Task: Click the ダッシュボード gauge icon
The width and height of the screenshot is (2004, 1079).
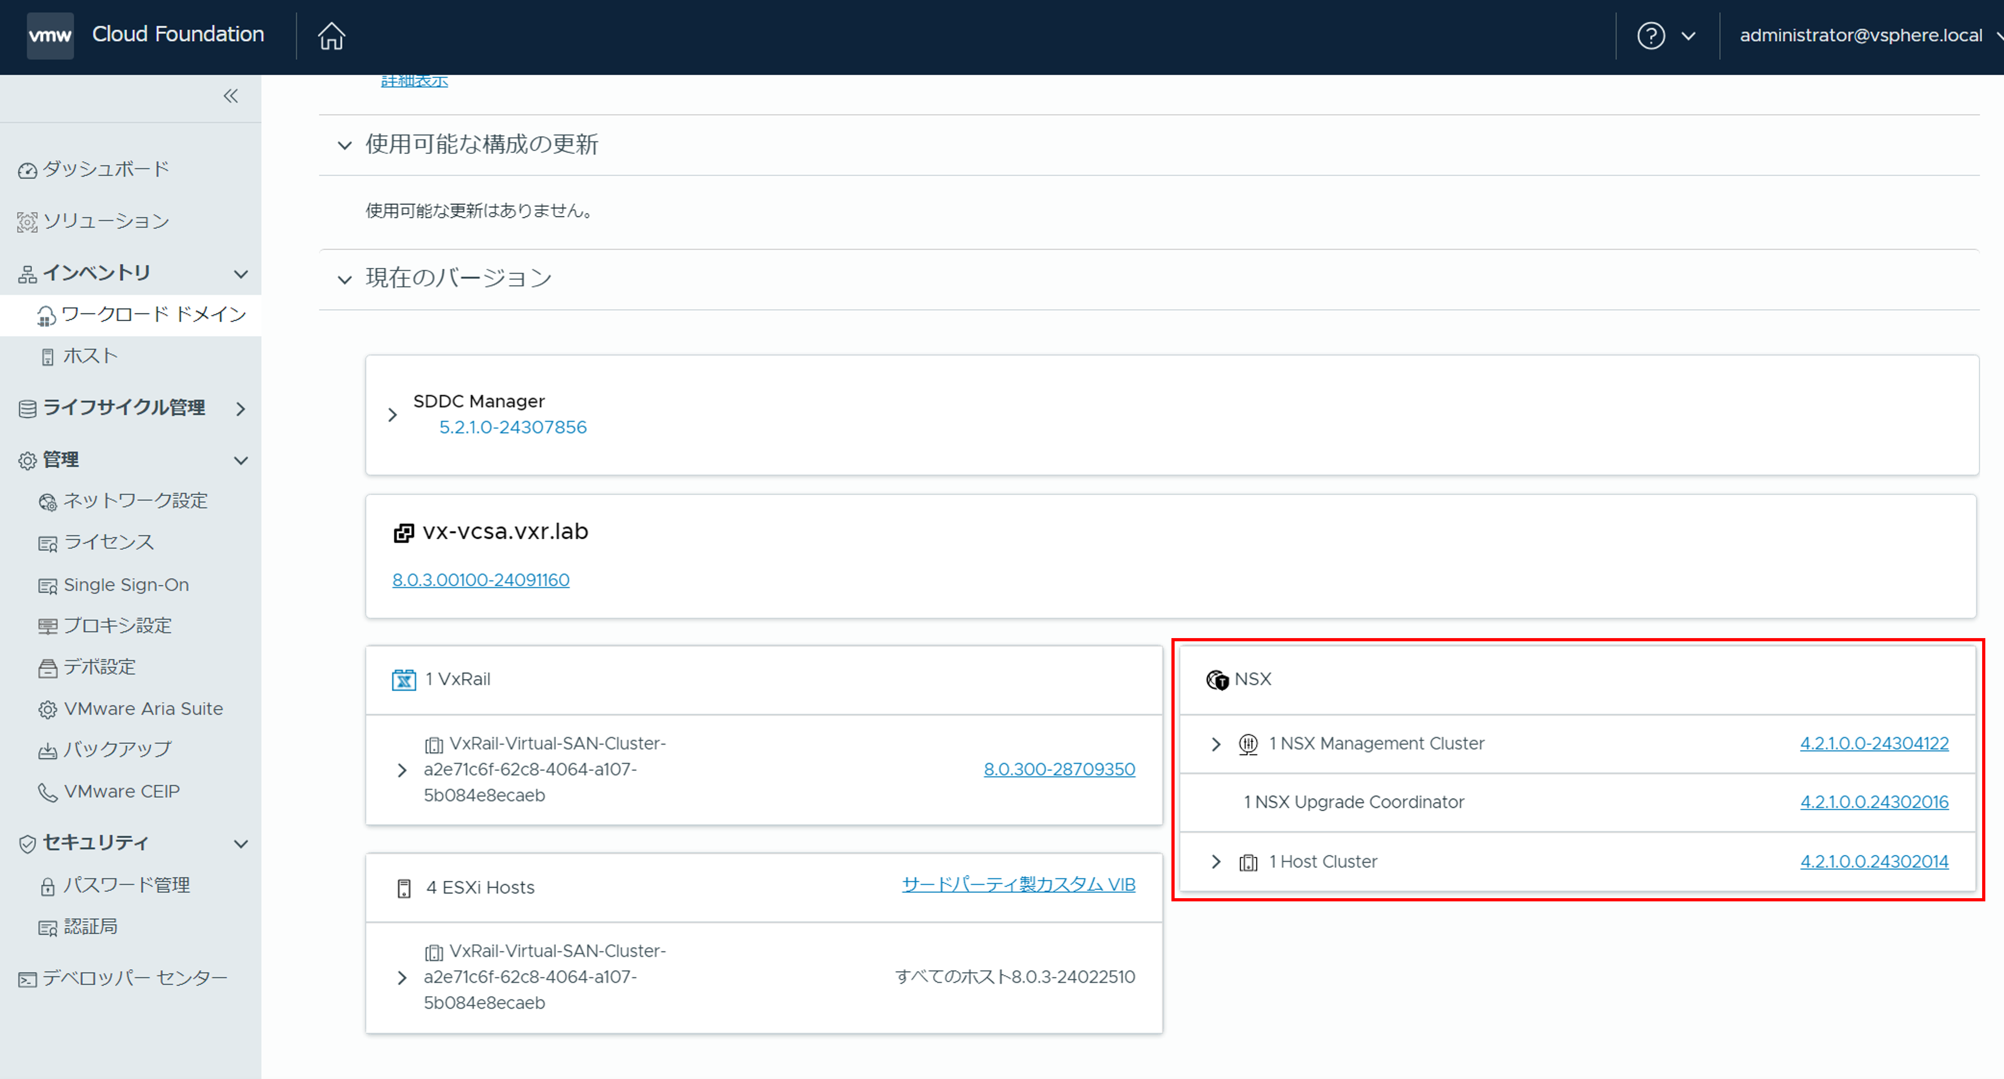Action: 27,170
